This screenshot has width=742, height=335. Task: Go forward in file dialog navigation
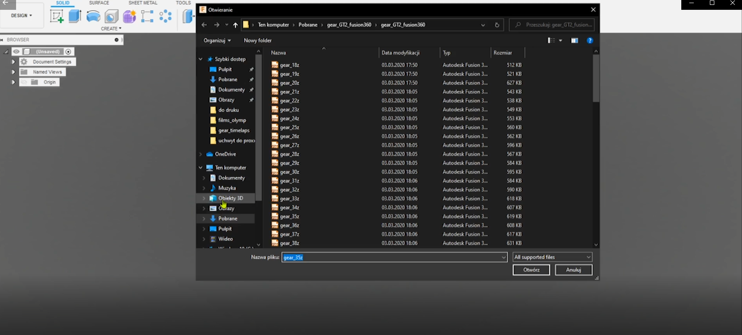[217, 25]
